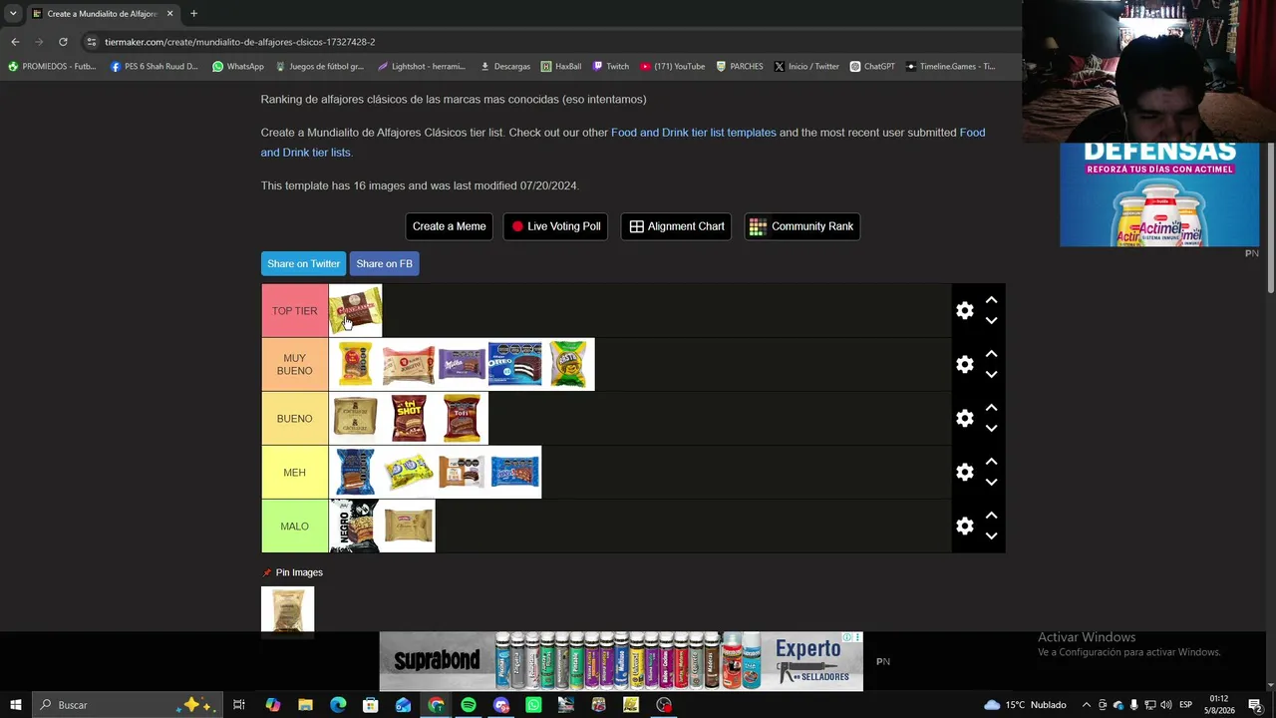
Task: Start a Live Voting Poll
Action: [555, 226]
